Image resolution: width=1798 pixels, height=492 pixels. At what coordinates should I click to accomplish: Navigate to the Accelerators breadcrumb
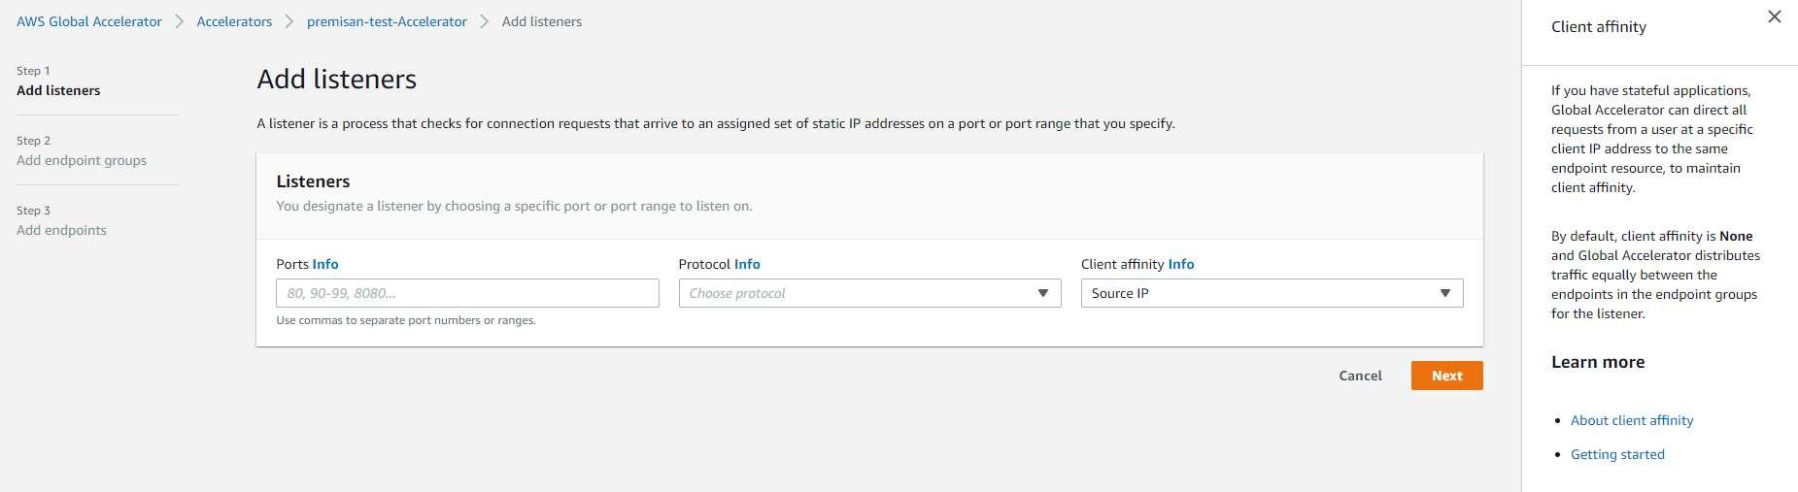pos(234,21)
